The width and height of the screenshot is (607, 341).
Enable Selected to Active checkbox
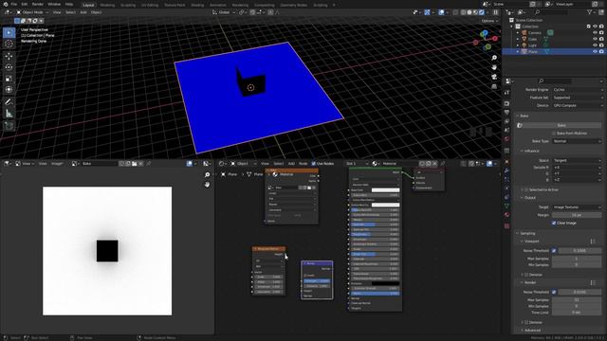526,189
